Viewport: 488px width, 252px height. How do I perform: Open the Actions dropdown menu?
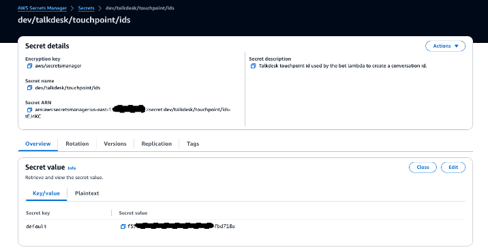pos(445,46)
